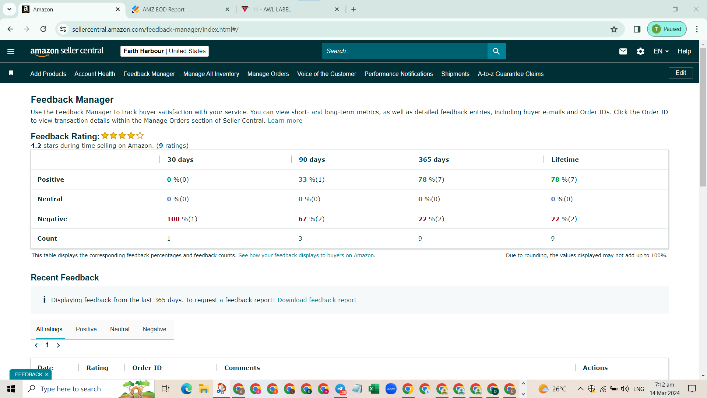Screen dimensions: 707x398
Task: Open Windows Start menu
Action: pyautogui.click(x=11, y=389)
